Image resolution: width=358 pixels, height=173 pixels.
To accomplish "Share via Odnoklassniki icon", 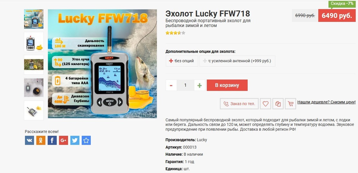I will pos(41,140).
